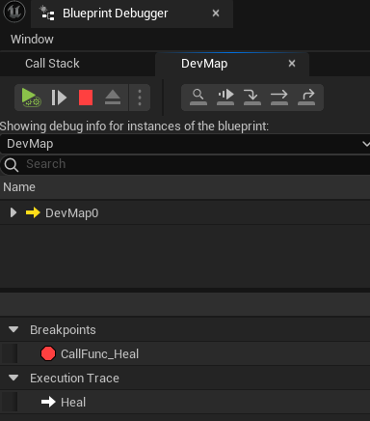The height and width of the screenshot is (421, 370).
Task: Open the play options three-dots menu
Action: click(x=140, y=98)
